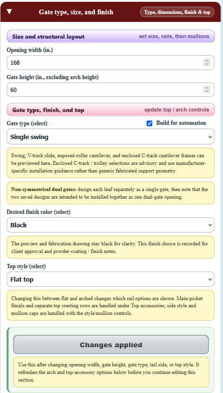Open the Top style dropdown showing Flat top
Image resolution: width=223 pixels, height=393 pixels.
111,279
